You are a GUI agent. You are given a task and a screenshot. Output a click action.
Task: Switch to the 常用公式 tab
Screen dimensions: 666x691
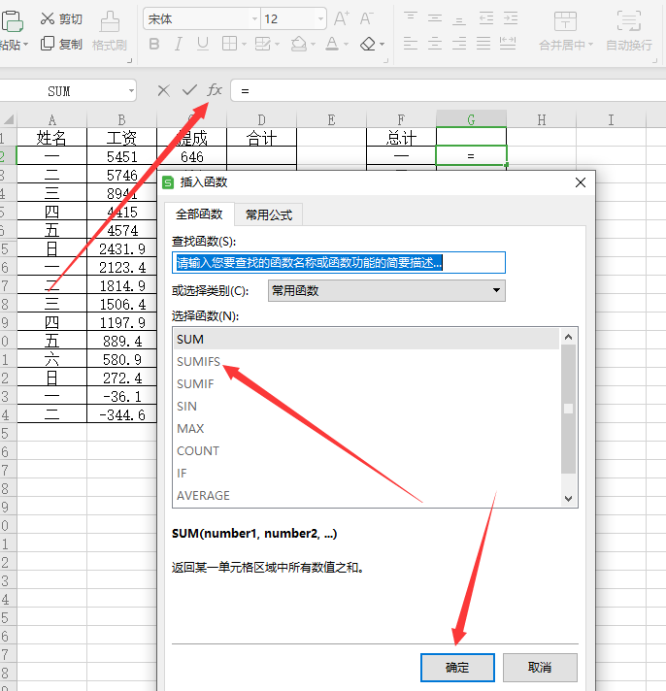(269, 215)
